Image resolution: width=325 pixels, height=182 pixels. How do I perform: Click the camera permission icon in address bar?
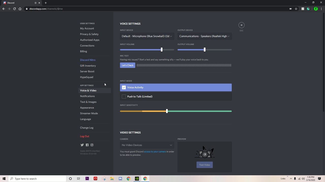point(290,9)
